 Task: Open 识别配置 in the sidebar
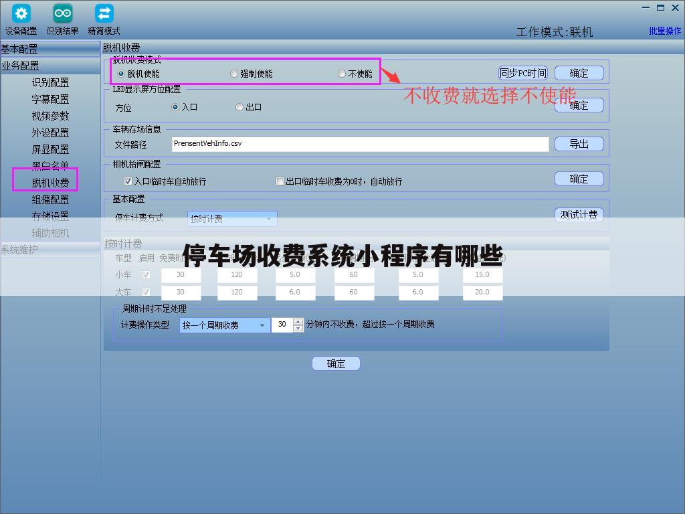[50, 82]
